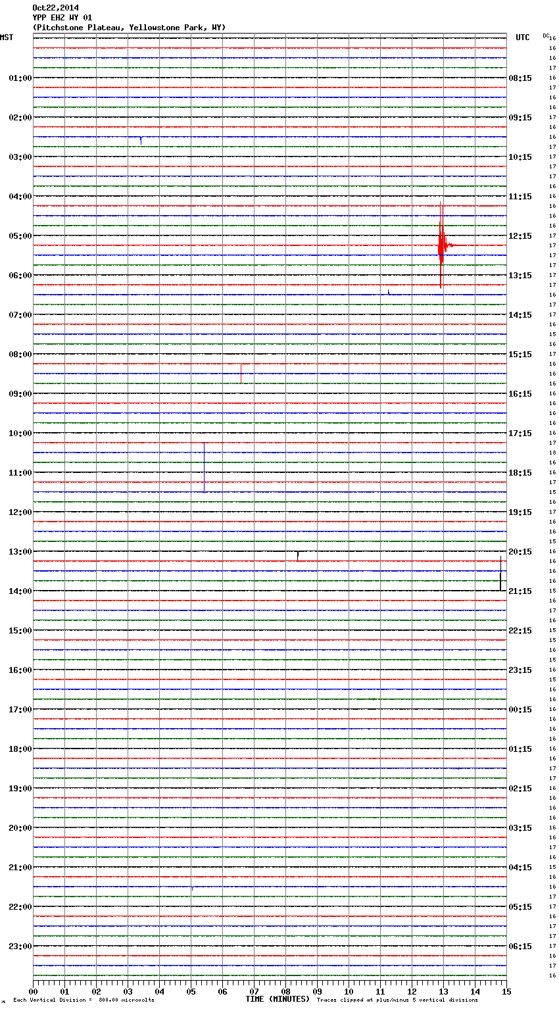The image size is (559, 1009).
Task: Select the 17:00 MST time label
Action: tap(20, 710)
